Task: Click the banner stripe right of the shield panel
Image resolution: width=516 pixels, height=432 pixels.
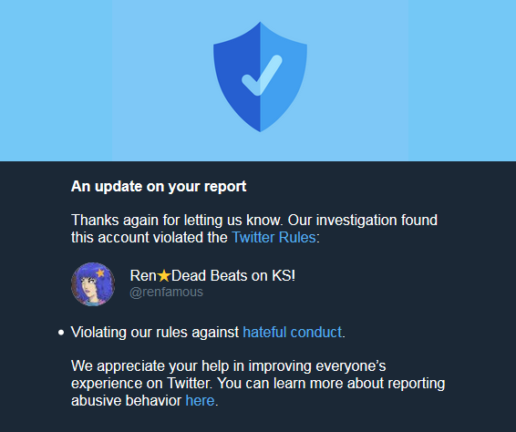Action: coord(462,80)
